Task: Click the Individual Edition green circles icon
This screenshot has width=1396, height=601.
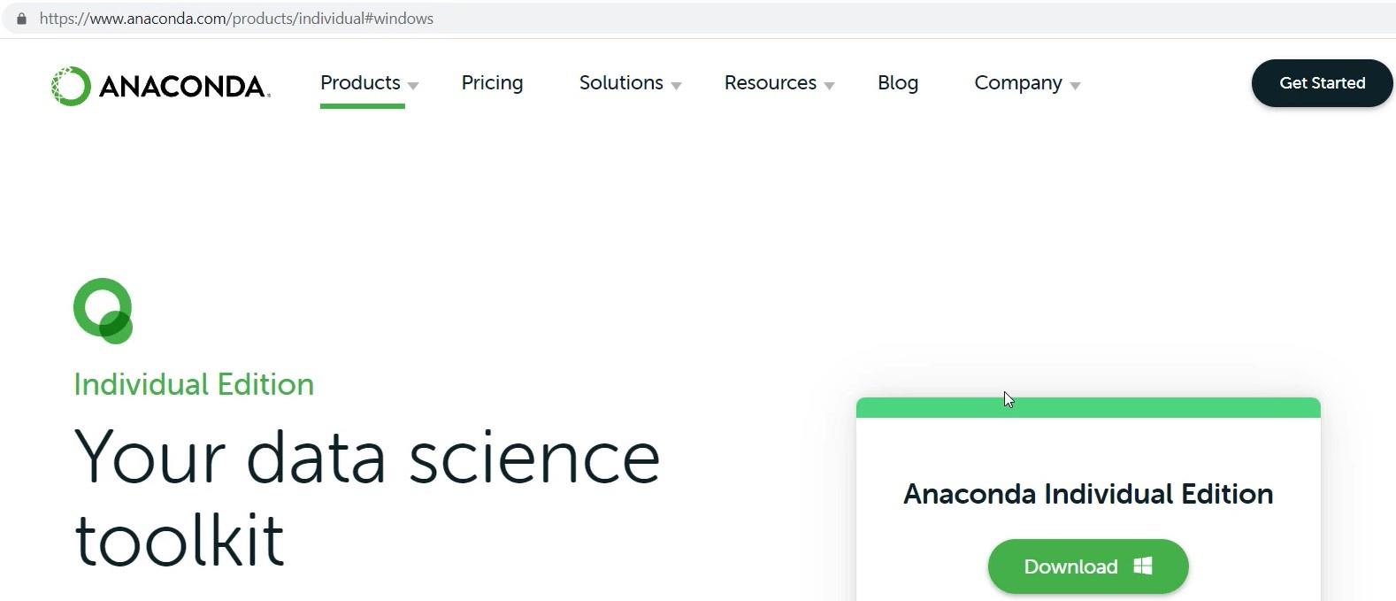Action: pyautogui.click(x=104, y=311)
